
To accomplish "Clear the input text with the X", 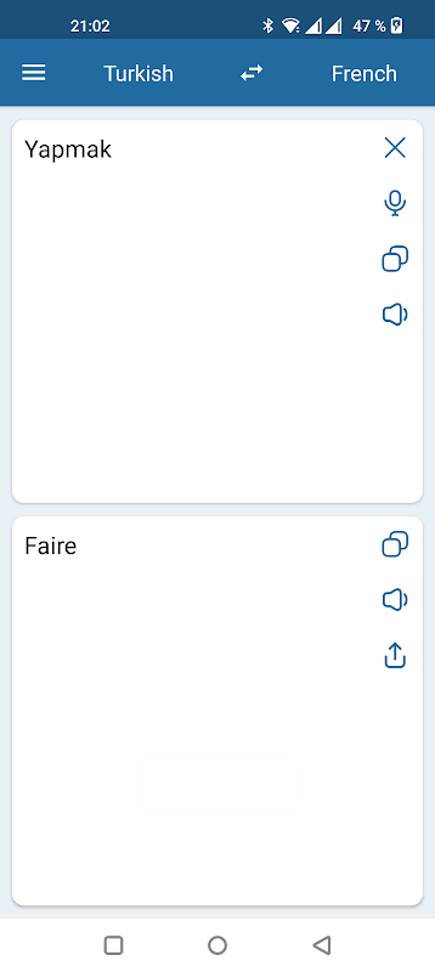I will 395,148.
